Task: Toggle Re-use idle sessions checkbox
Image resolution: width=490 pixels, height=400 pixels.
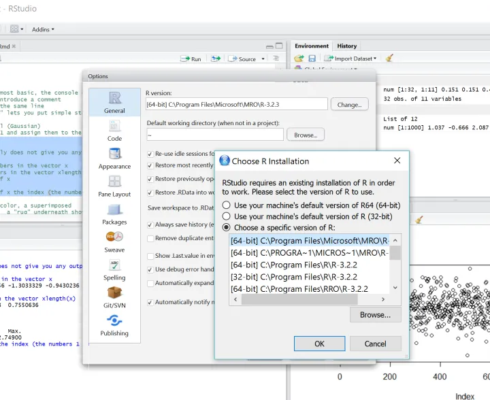Action: (150, 154)
